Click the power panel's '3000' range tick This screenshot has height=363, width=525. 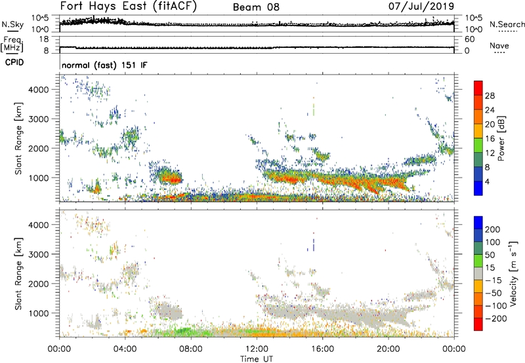click(x=39, y=119)
